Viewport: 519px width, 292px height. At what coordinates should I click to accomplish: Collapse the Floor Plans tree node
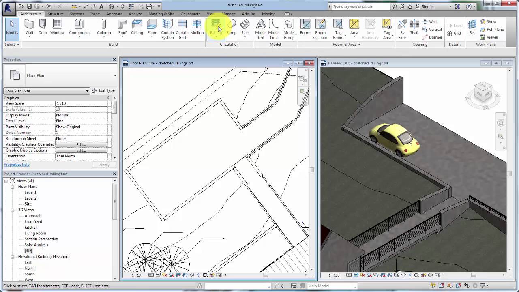click(x=13, y=187)
